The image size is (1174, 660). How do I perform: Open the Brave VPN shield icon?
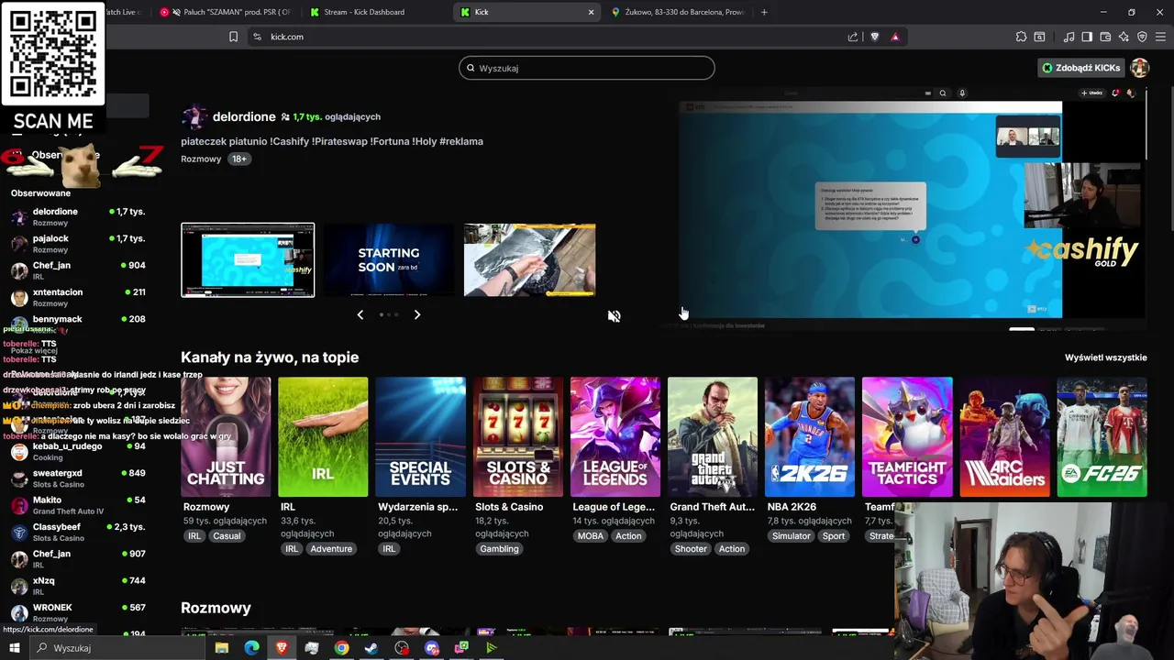click(1142, 37)
